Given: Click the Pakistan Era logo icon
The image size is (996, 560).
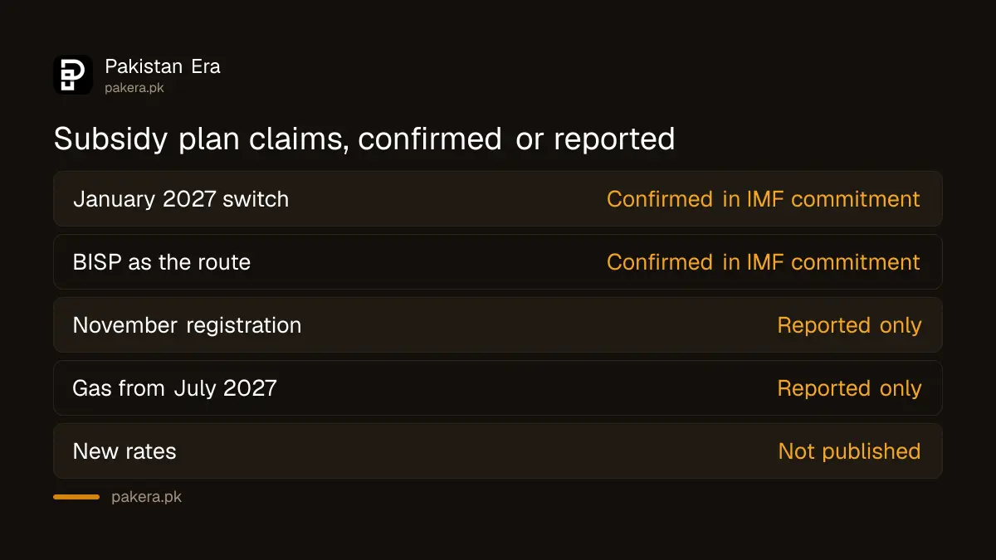Looking at the screenshot, I should pos(73,75).
